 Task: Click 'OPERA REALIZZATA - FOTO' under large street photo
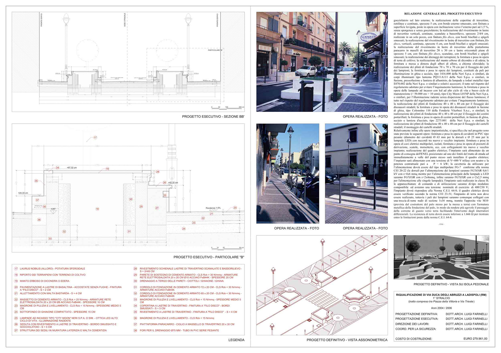click(365, 117)
